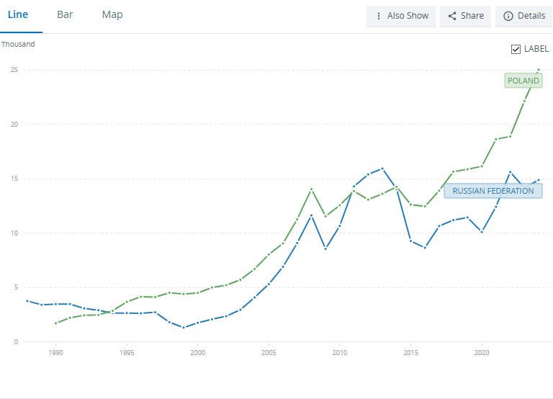Click the 20 y-axis value
Viewport: 553px width, 399px height.
coord(14,124)
